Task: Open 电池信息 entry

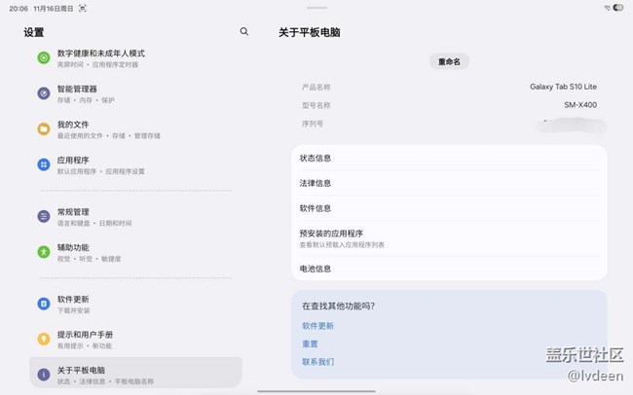Action: pos(448,269)
